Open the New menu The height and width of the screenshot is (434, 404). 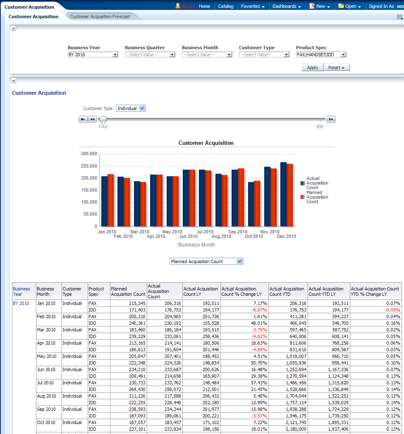coord(320,6)
